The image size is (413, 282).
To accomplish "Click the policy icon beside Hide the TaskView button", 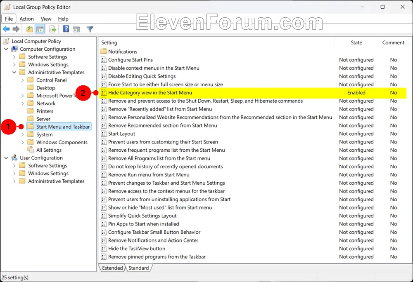I will tap(104, 248).
